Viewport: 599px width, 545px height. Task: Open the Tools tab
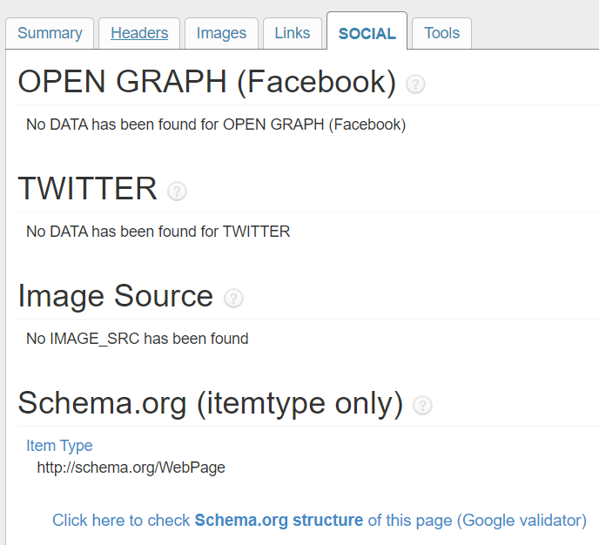(442, 33)
